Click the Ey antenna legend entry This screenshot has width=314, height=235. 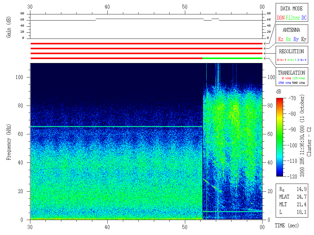pyautogui.click(x=304, y=39)
